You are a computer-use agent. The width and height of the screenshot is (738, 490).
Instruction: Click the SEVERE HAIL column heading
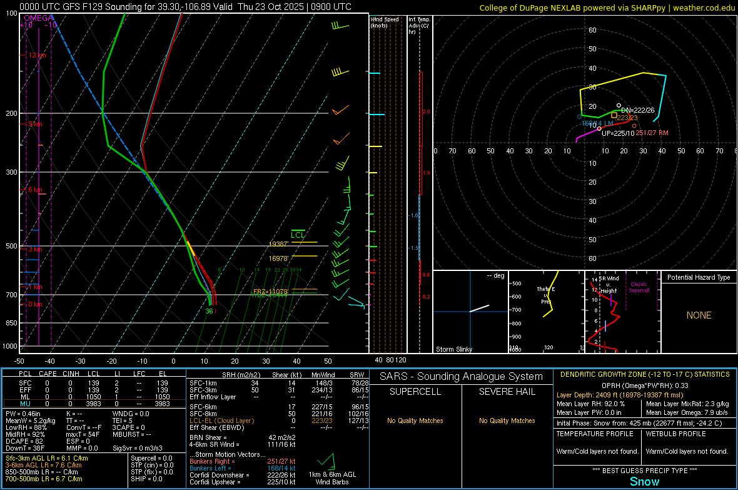coord(507,392)
